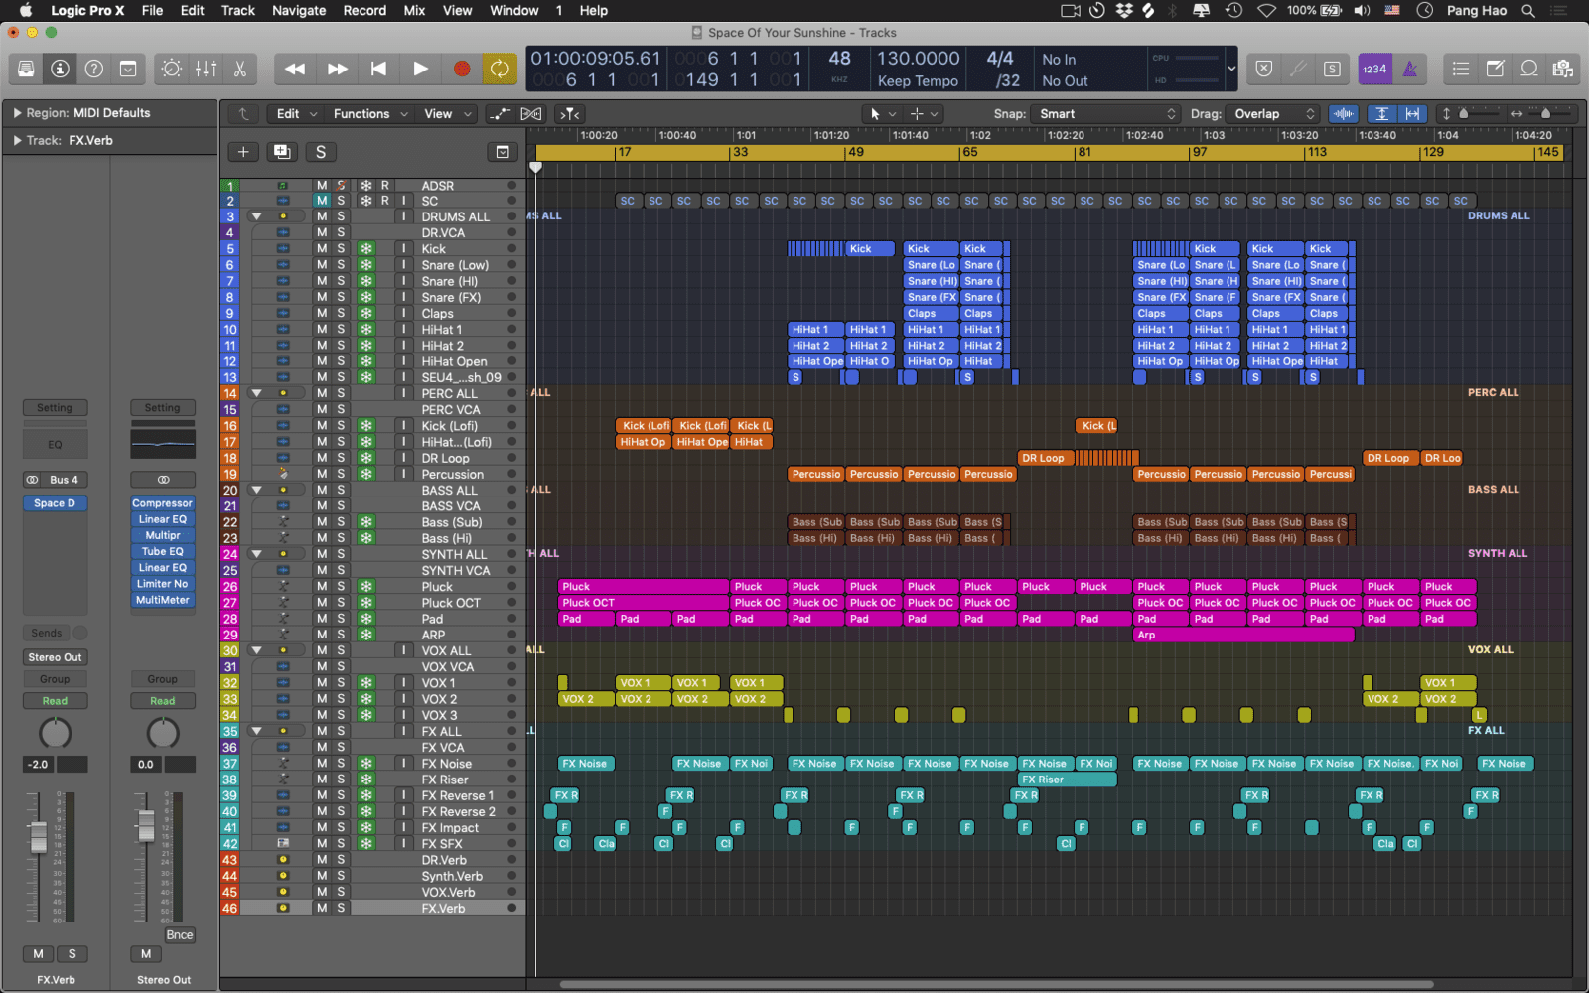
Task: Open the Drag Overlap dropdown
Action: (x=1272, y=114)
